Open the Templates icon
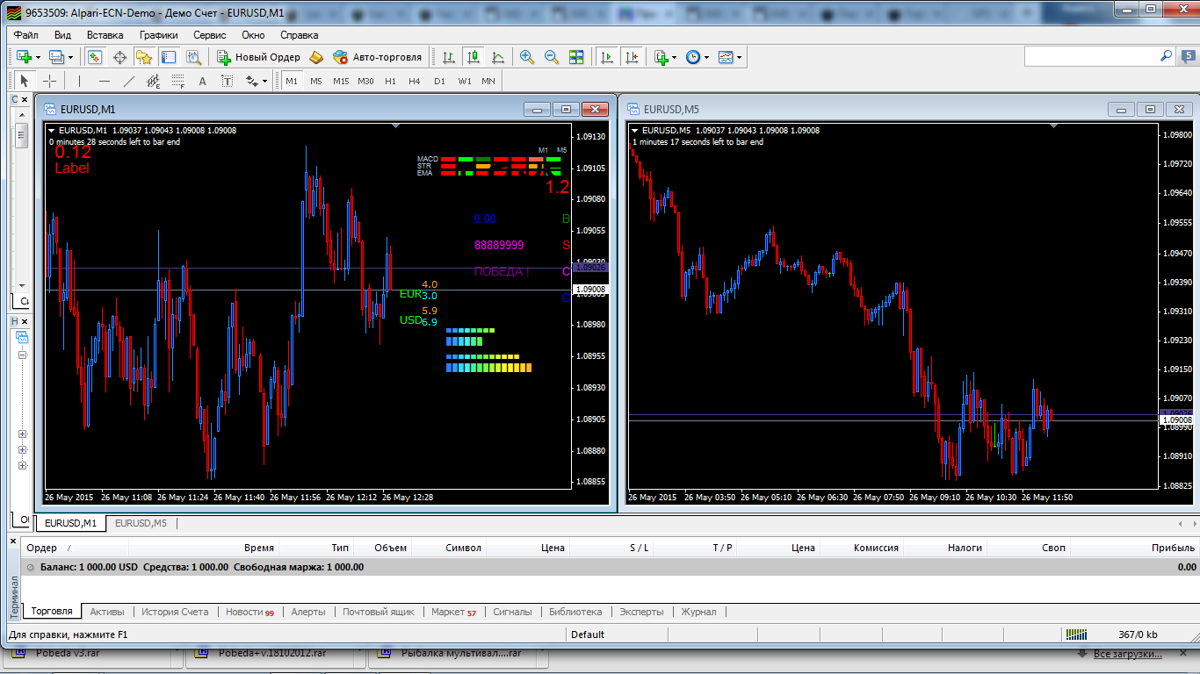The image size is (1200, 674). [726, 57]
